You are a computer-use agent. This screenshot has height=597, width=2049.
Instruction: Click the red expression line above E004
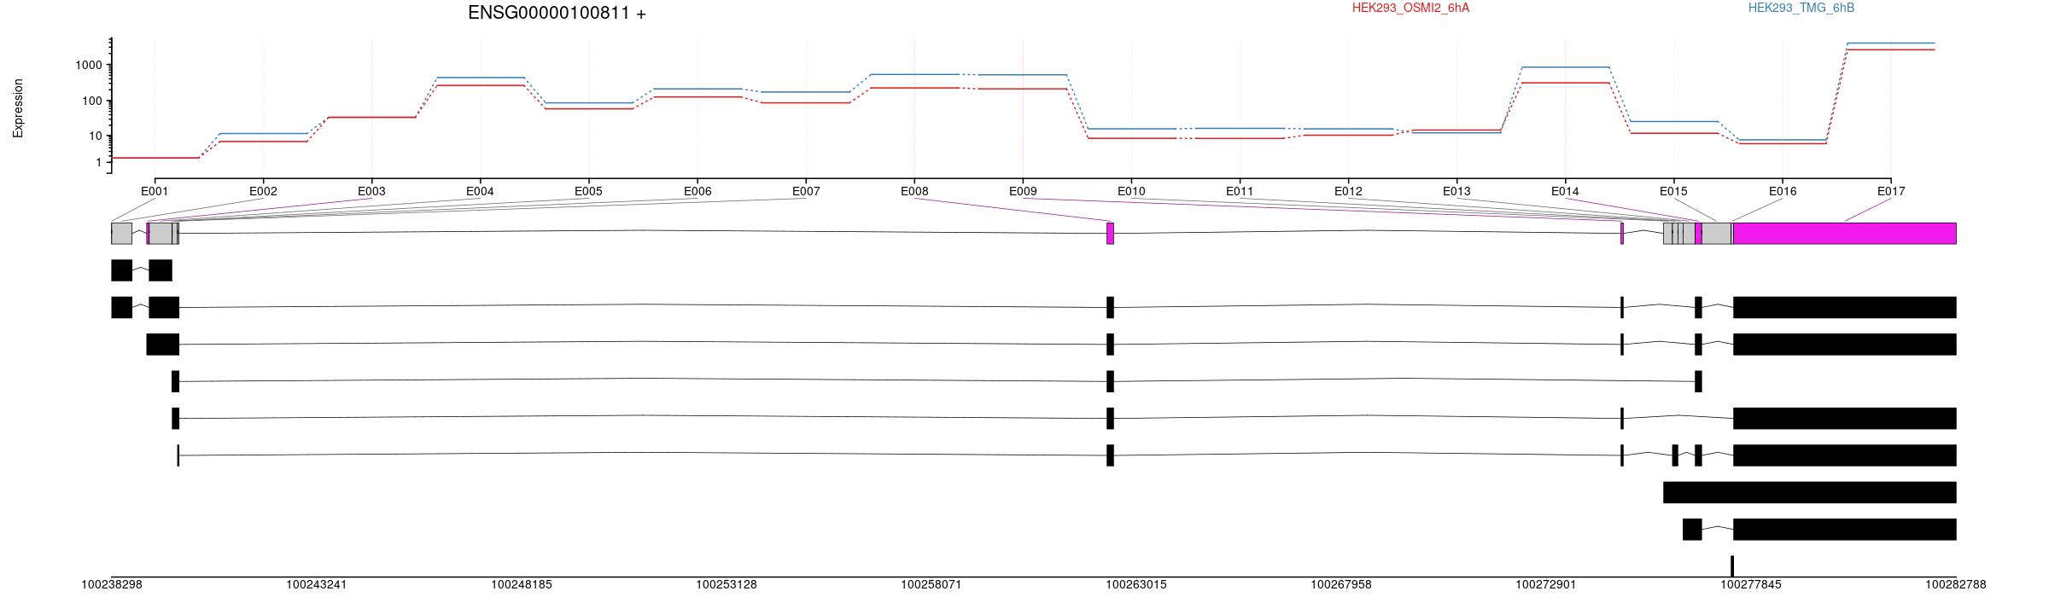pos(480,85)
